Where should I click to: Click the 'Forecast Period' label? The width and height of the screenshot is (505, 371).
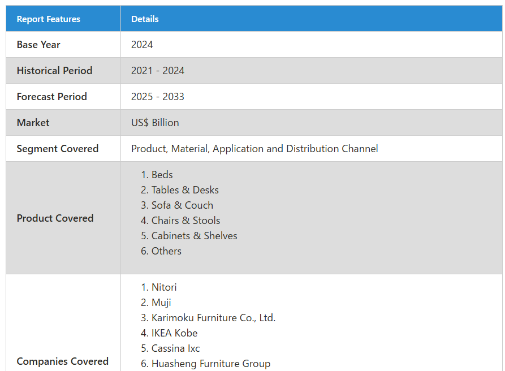coord(52,97)
